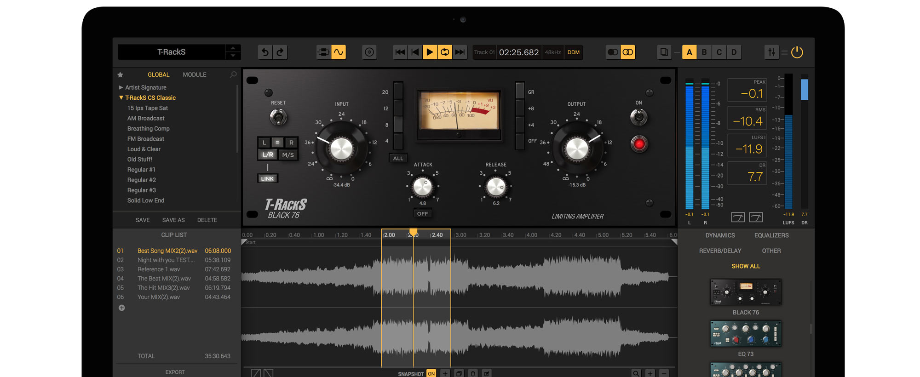Screen dimensions: 920x377
Task: Click the redo arrow icon
Action: coord(280,52)
